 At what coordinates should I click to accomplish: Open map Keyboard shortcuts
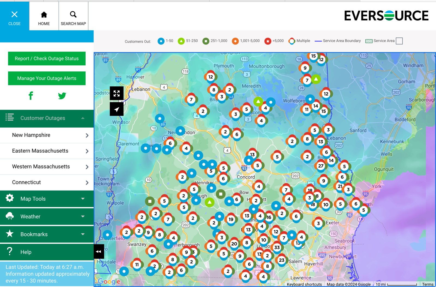point(304,284)
